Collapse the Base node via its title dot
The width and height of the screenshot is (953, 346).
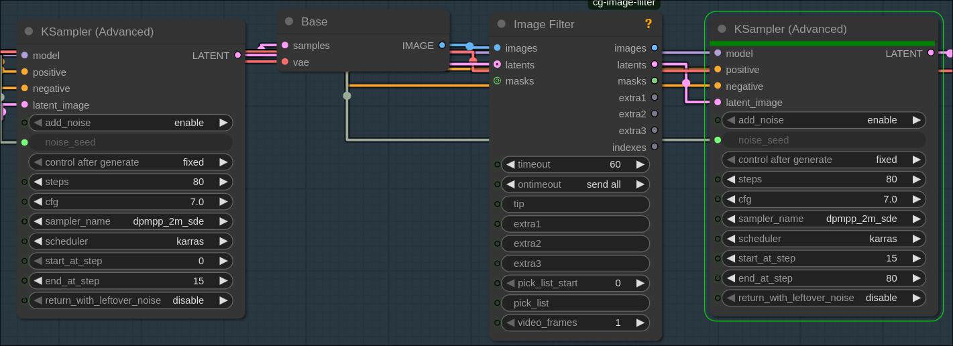pyautogui.click(x=289, y=21)
